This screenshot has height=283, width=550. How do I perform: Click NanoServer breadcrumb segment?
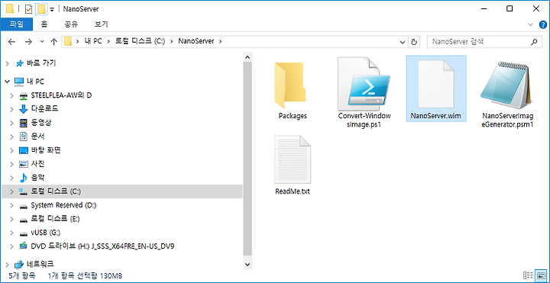196,41
